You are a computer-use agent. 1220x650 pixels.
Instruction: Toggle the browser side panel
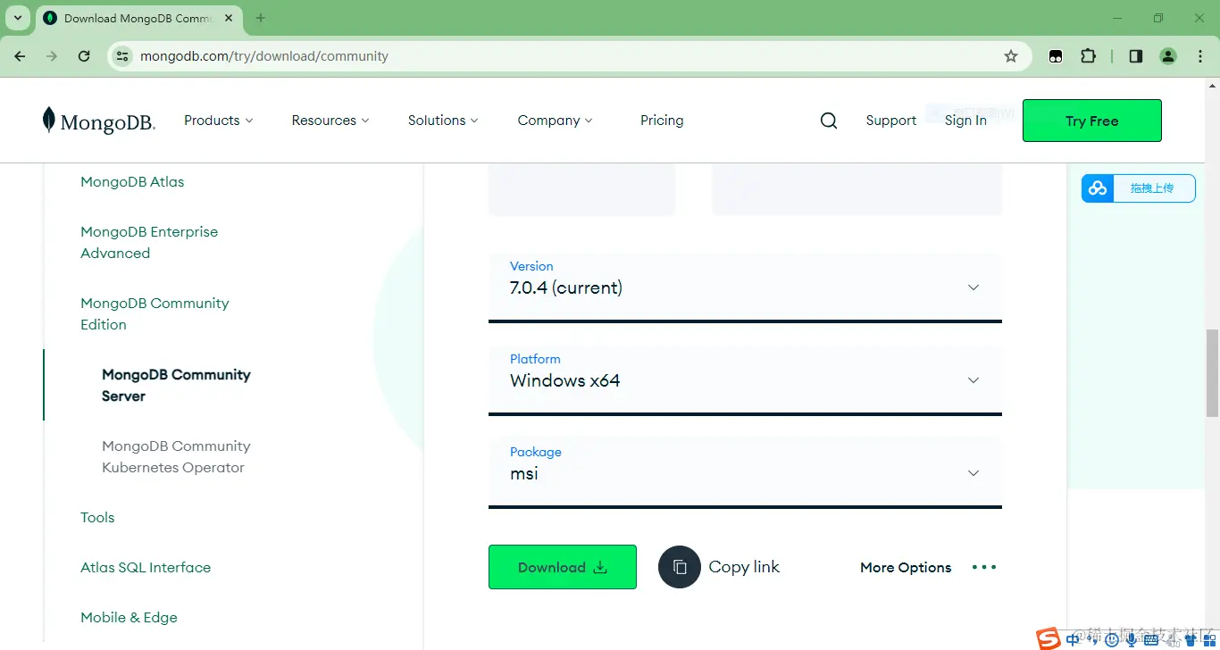pyautogui.click(x=1136, y=55)
